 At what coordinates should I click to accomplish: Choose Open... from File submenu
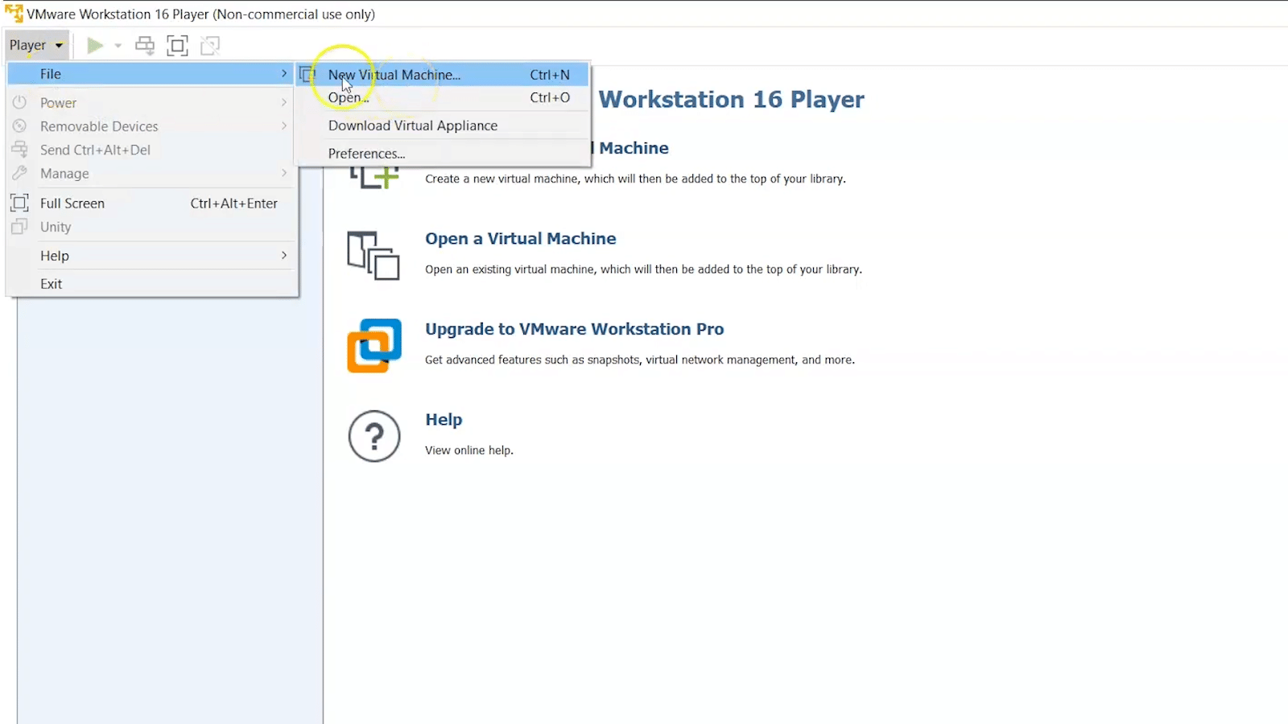pos(443,97)
